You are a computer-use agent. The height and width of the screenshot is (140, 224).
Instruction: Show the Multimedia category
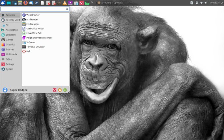(11, 54)
